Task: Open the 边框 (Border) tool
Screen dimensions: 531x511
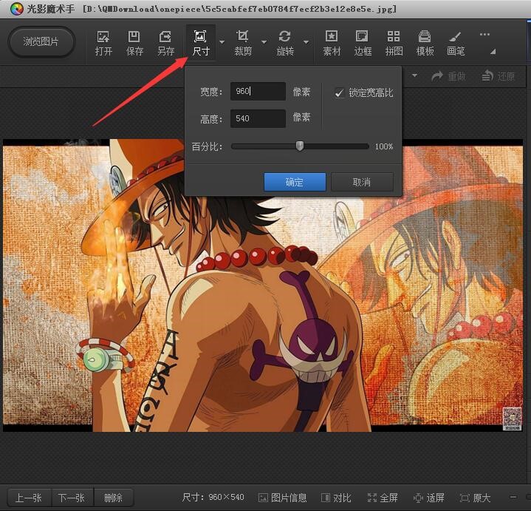Action: click(363, 42)
